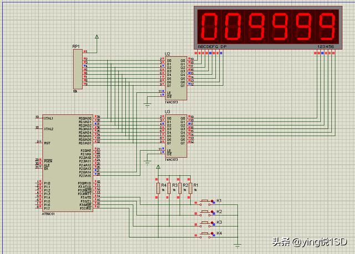Click the AT89C51 part name label
Screen dimensions: 355x254
tap(48, 214)
